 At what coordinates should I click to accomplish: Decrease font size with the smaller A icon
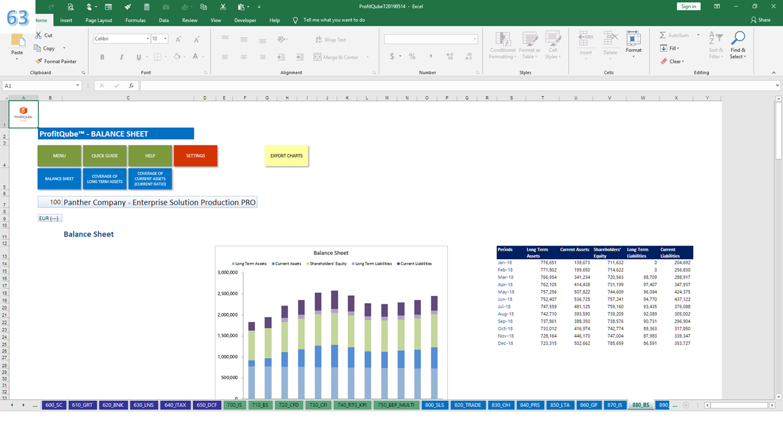point(196,39)
